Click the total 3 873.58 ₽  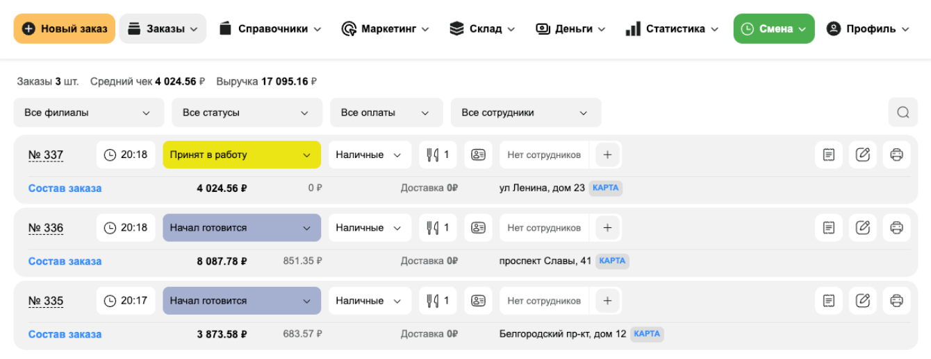[222, 334]
